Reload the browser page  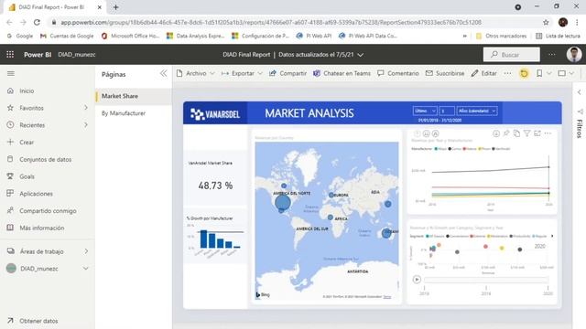(x=37, y=22)
